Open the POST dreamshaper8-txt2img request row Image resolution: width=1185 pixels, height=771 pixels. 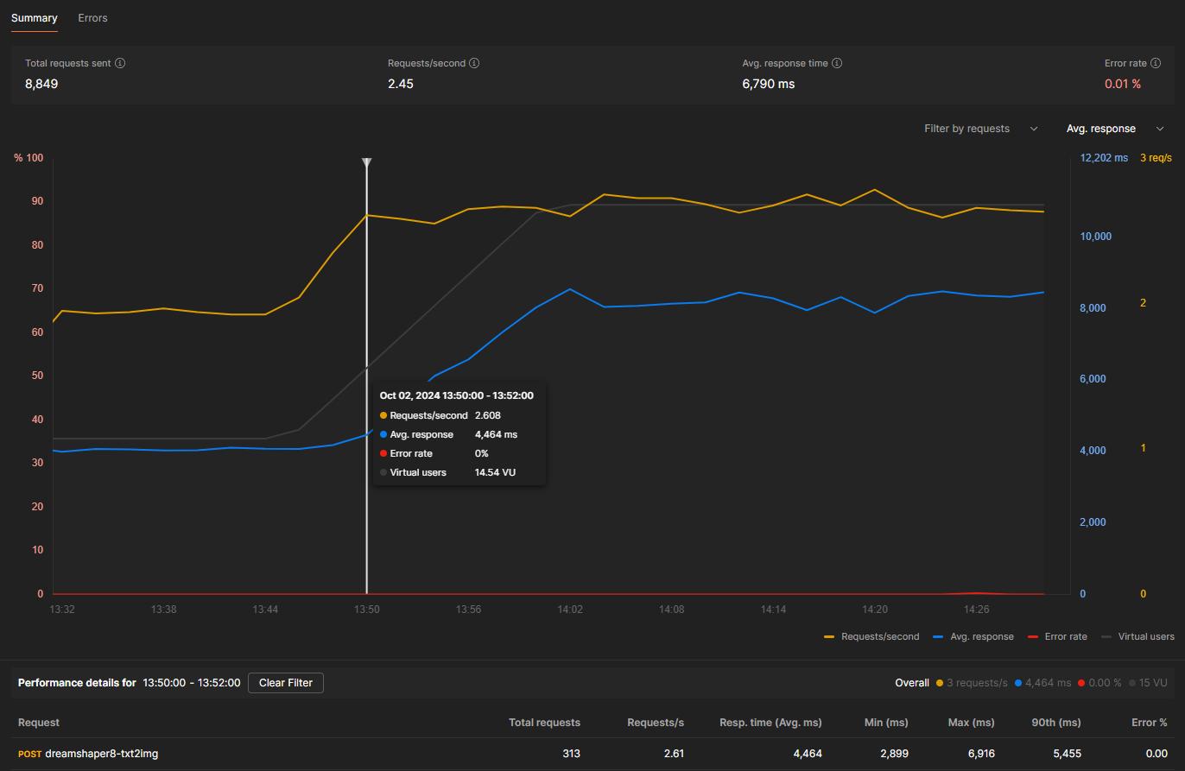point(592,754)
